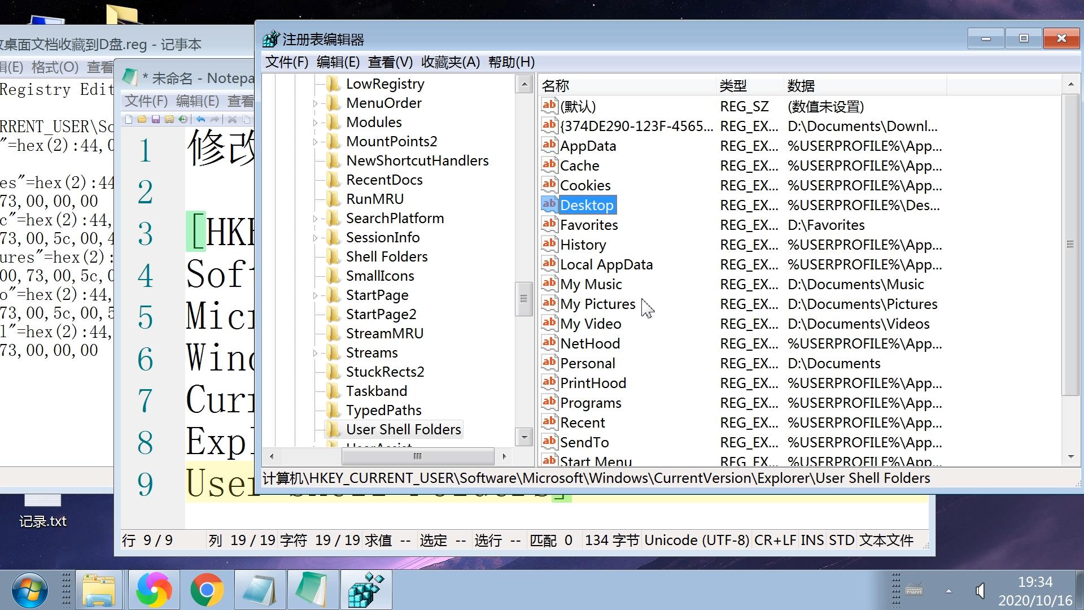Screen dimensions: 1084x610
Task: Click the volume icon in the system tray
Action: point(981,590)
